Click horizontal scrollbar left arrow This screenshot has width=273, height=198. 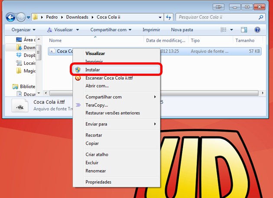coord(46,93)
